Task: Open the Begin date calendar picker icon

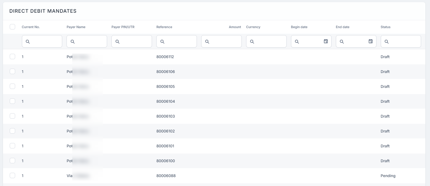Action: pos(326,41)
